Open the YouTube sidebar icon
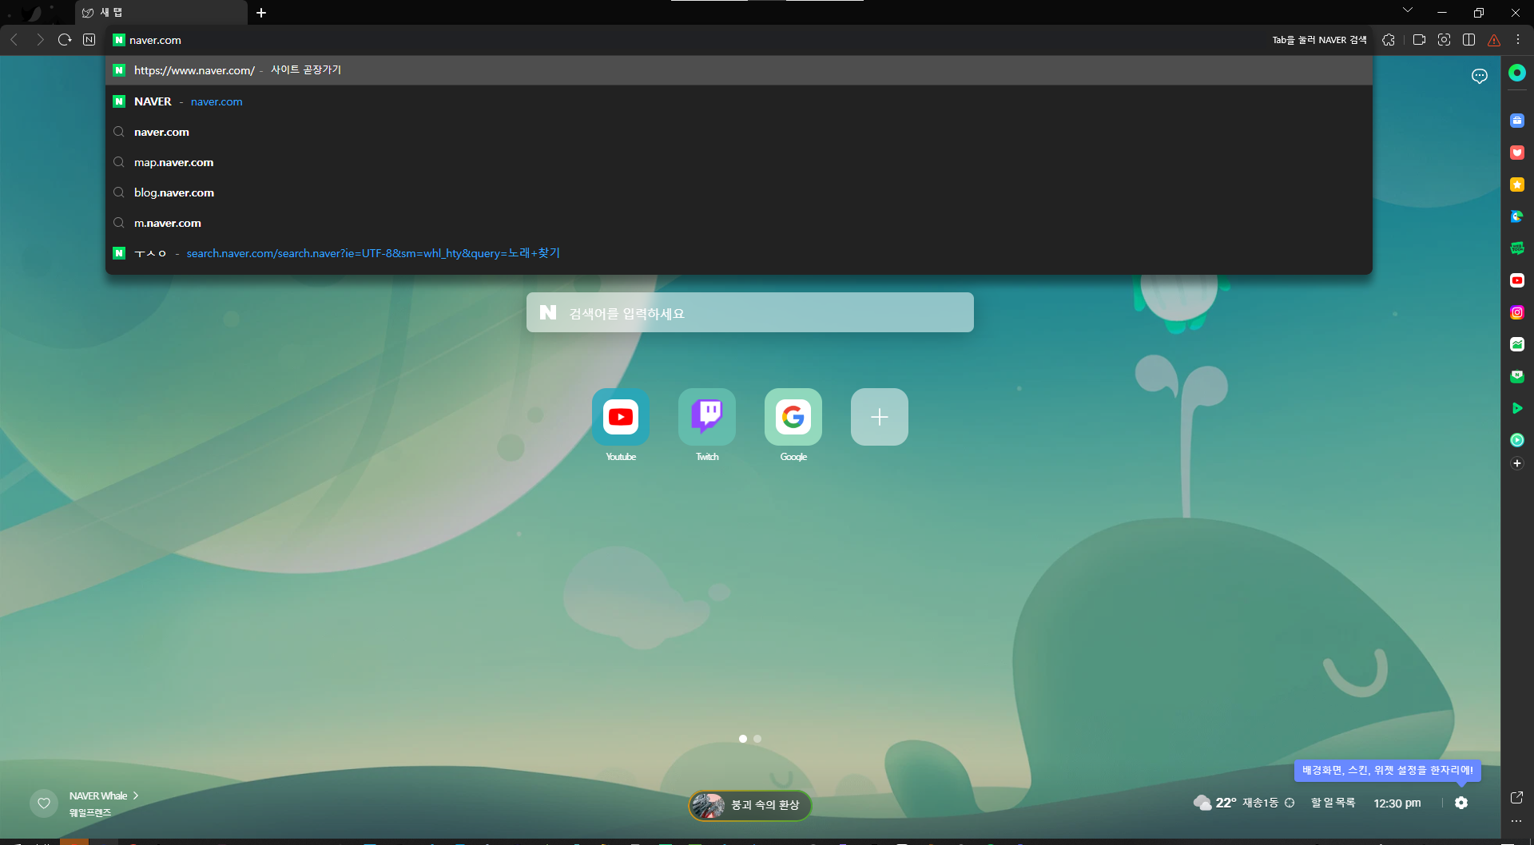 coord(1517,280)
